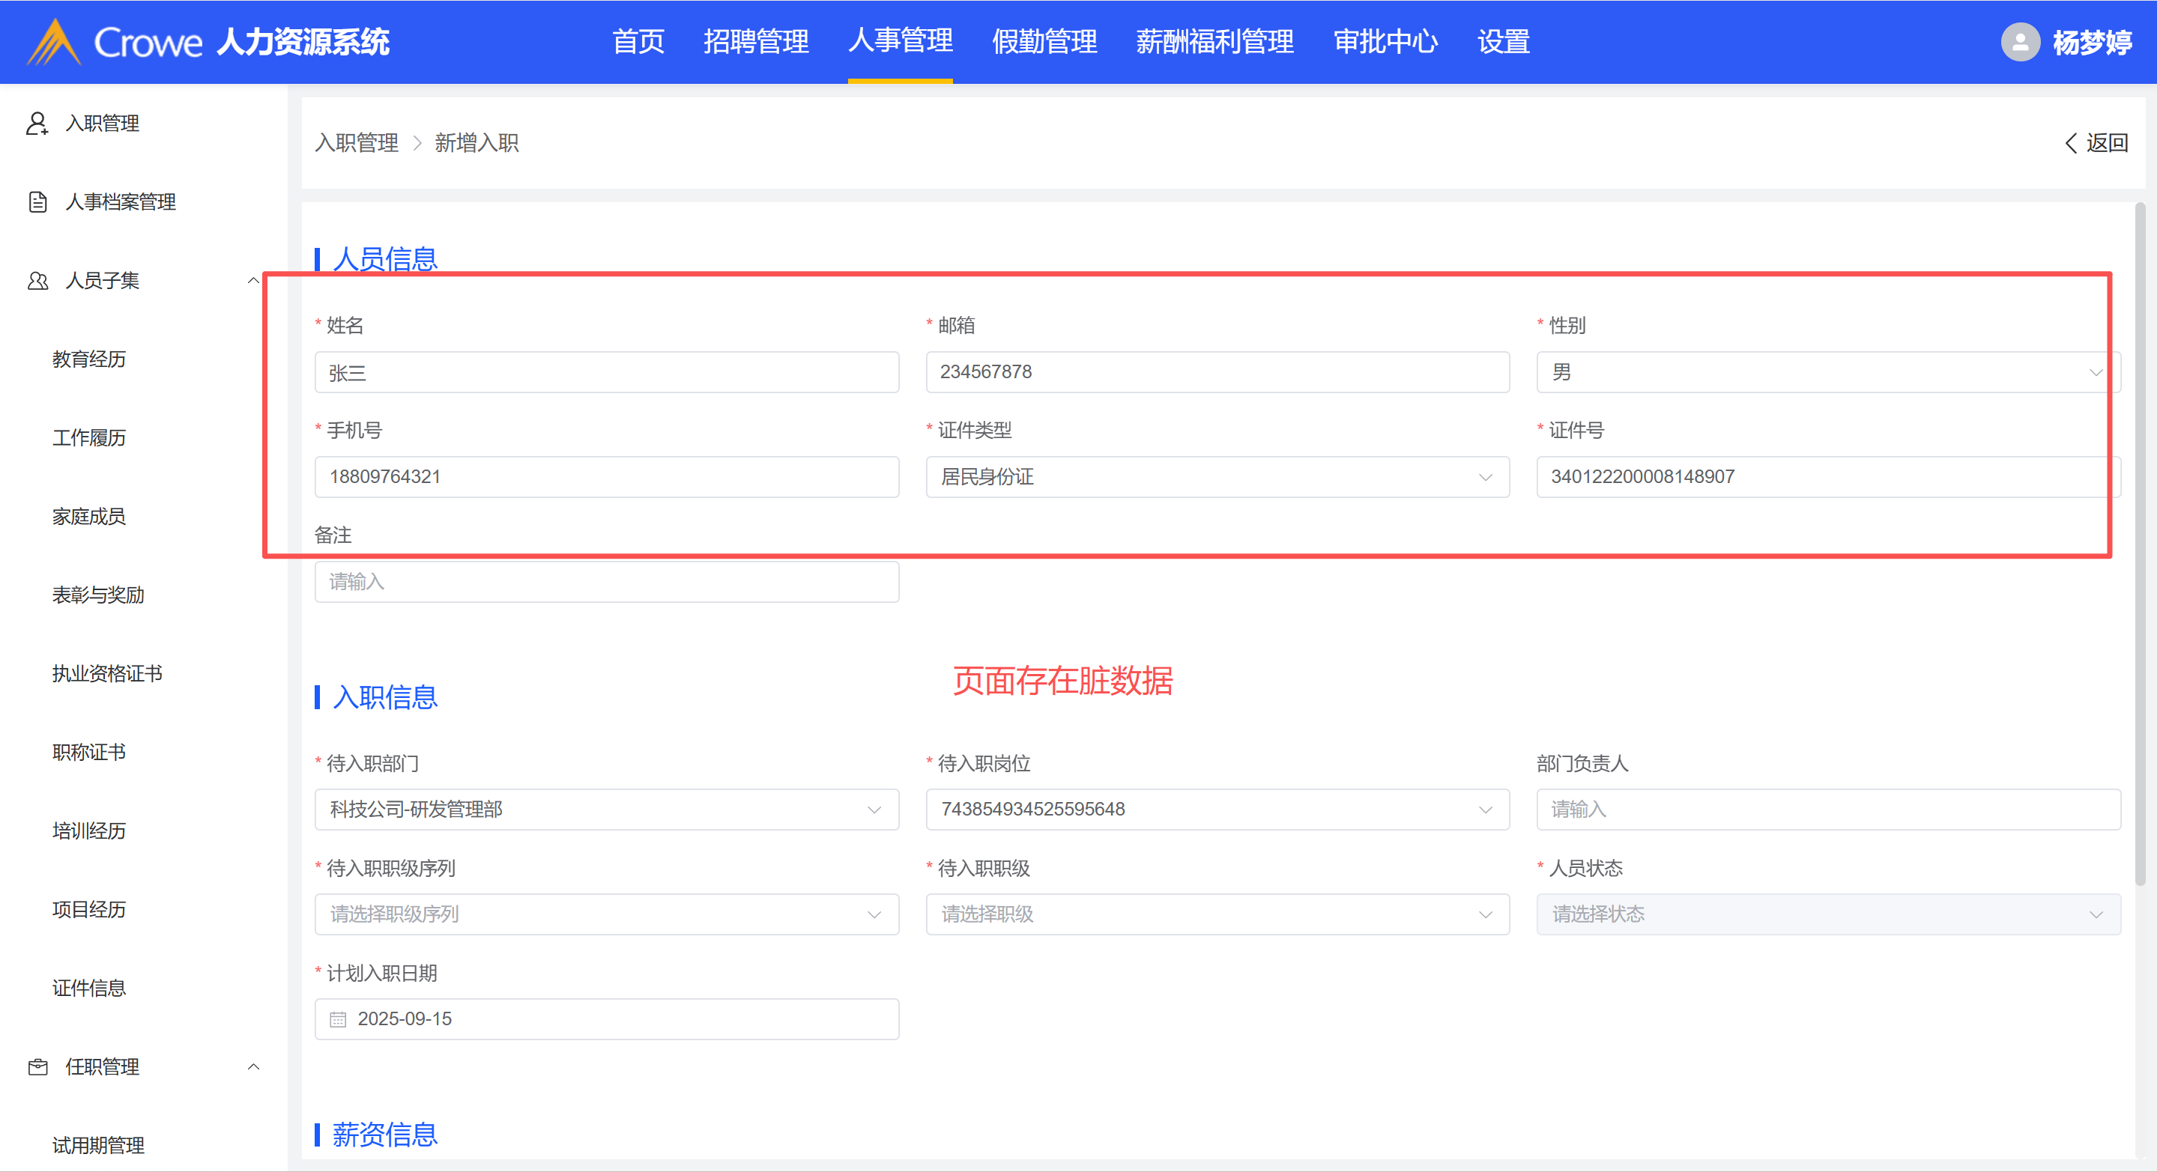2157x1172 pixels.
Task: Click the 入职管理 person icon in sidebar
Action: pyautogui.click(x=37, y=123)
